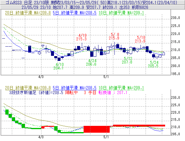Click the upper chart's 4/3 date label

[41, 77]
